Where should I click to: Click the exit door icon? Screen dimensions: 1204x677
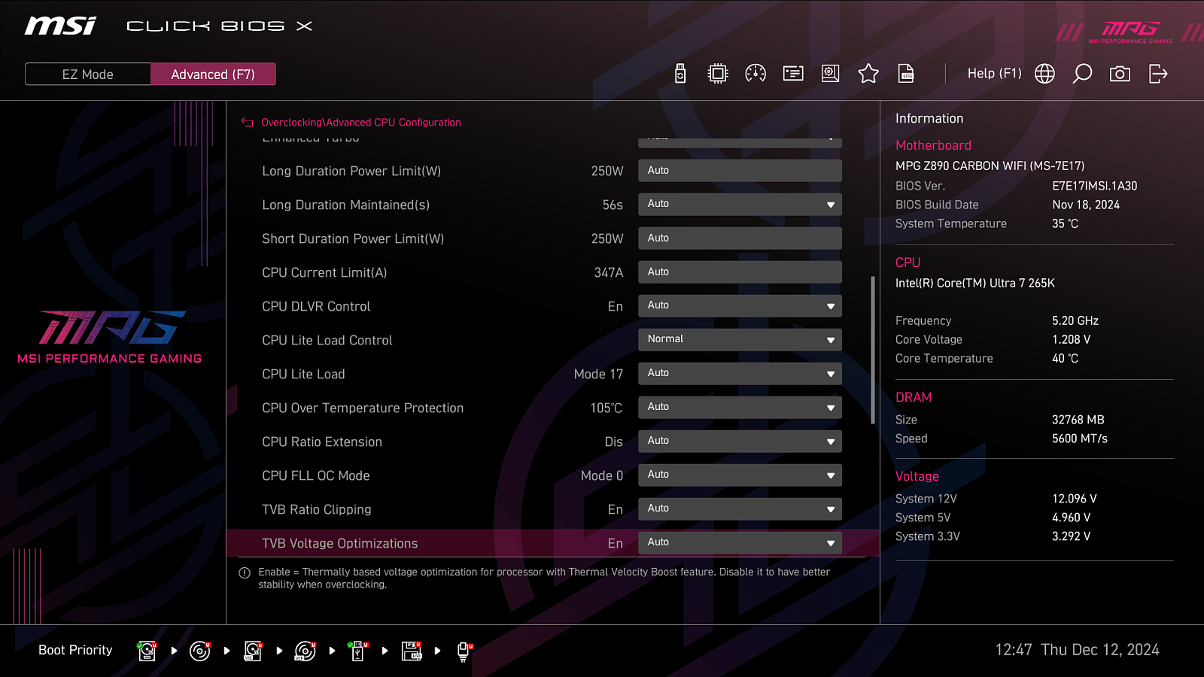[x=1158, y=74]
